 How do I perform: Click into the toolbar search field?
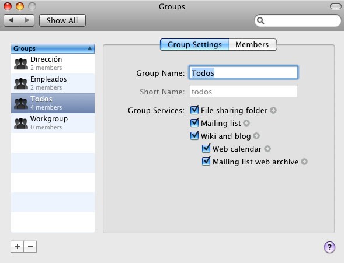298,20
